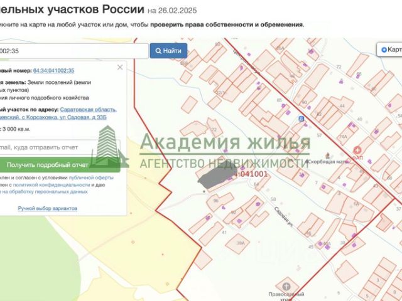The image size is (402, 301).
Task: Click Ручной выбор вариантов link
Action: [48, 208]
